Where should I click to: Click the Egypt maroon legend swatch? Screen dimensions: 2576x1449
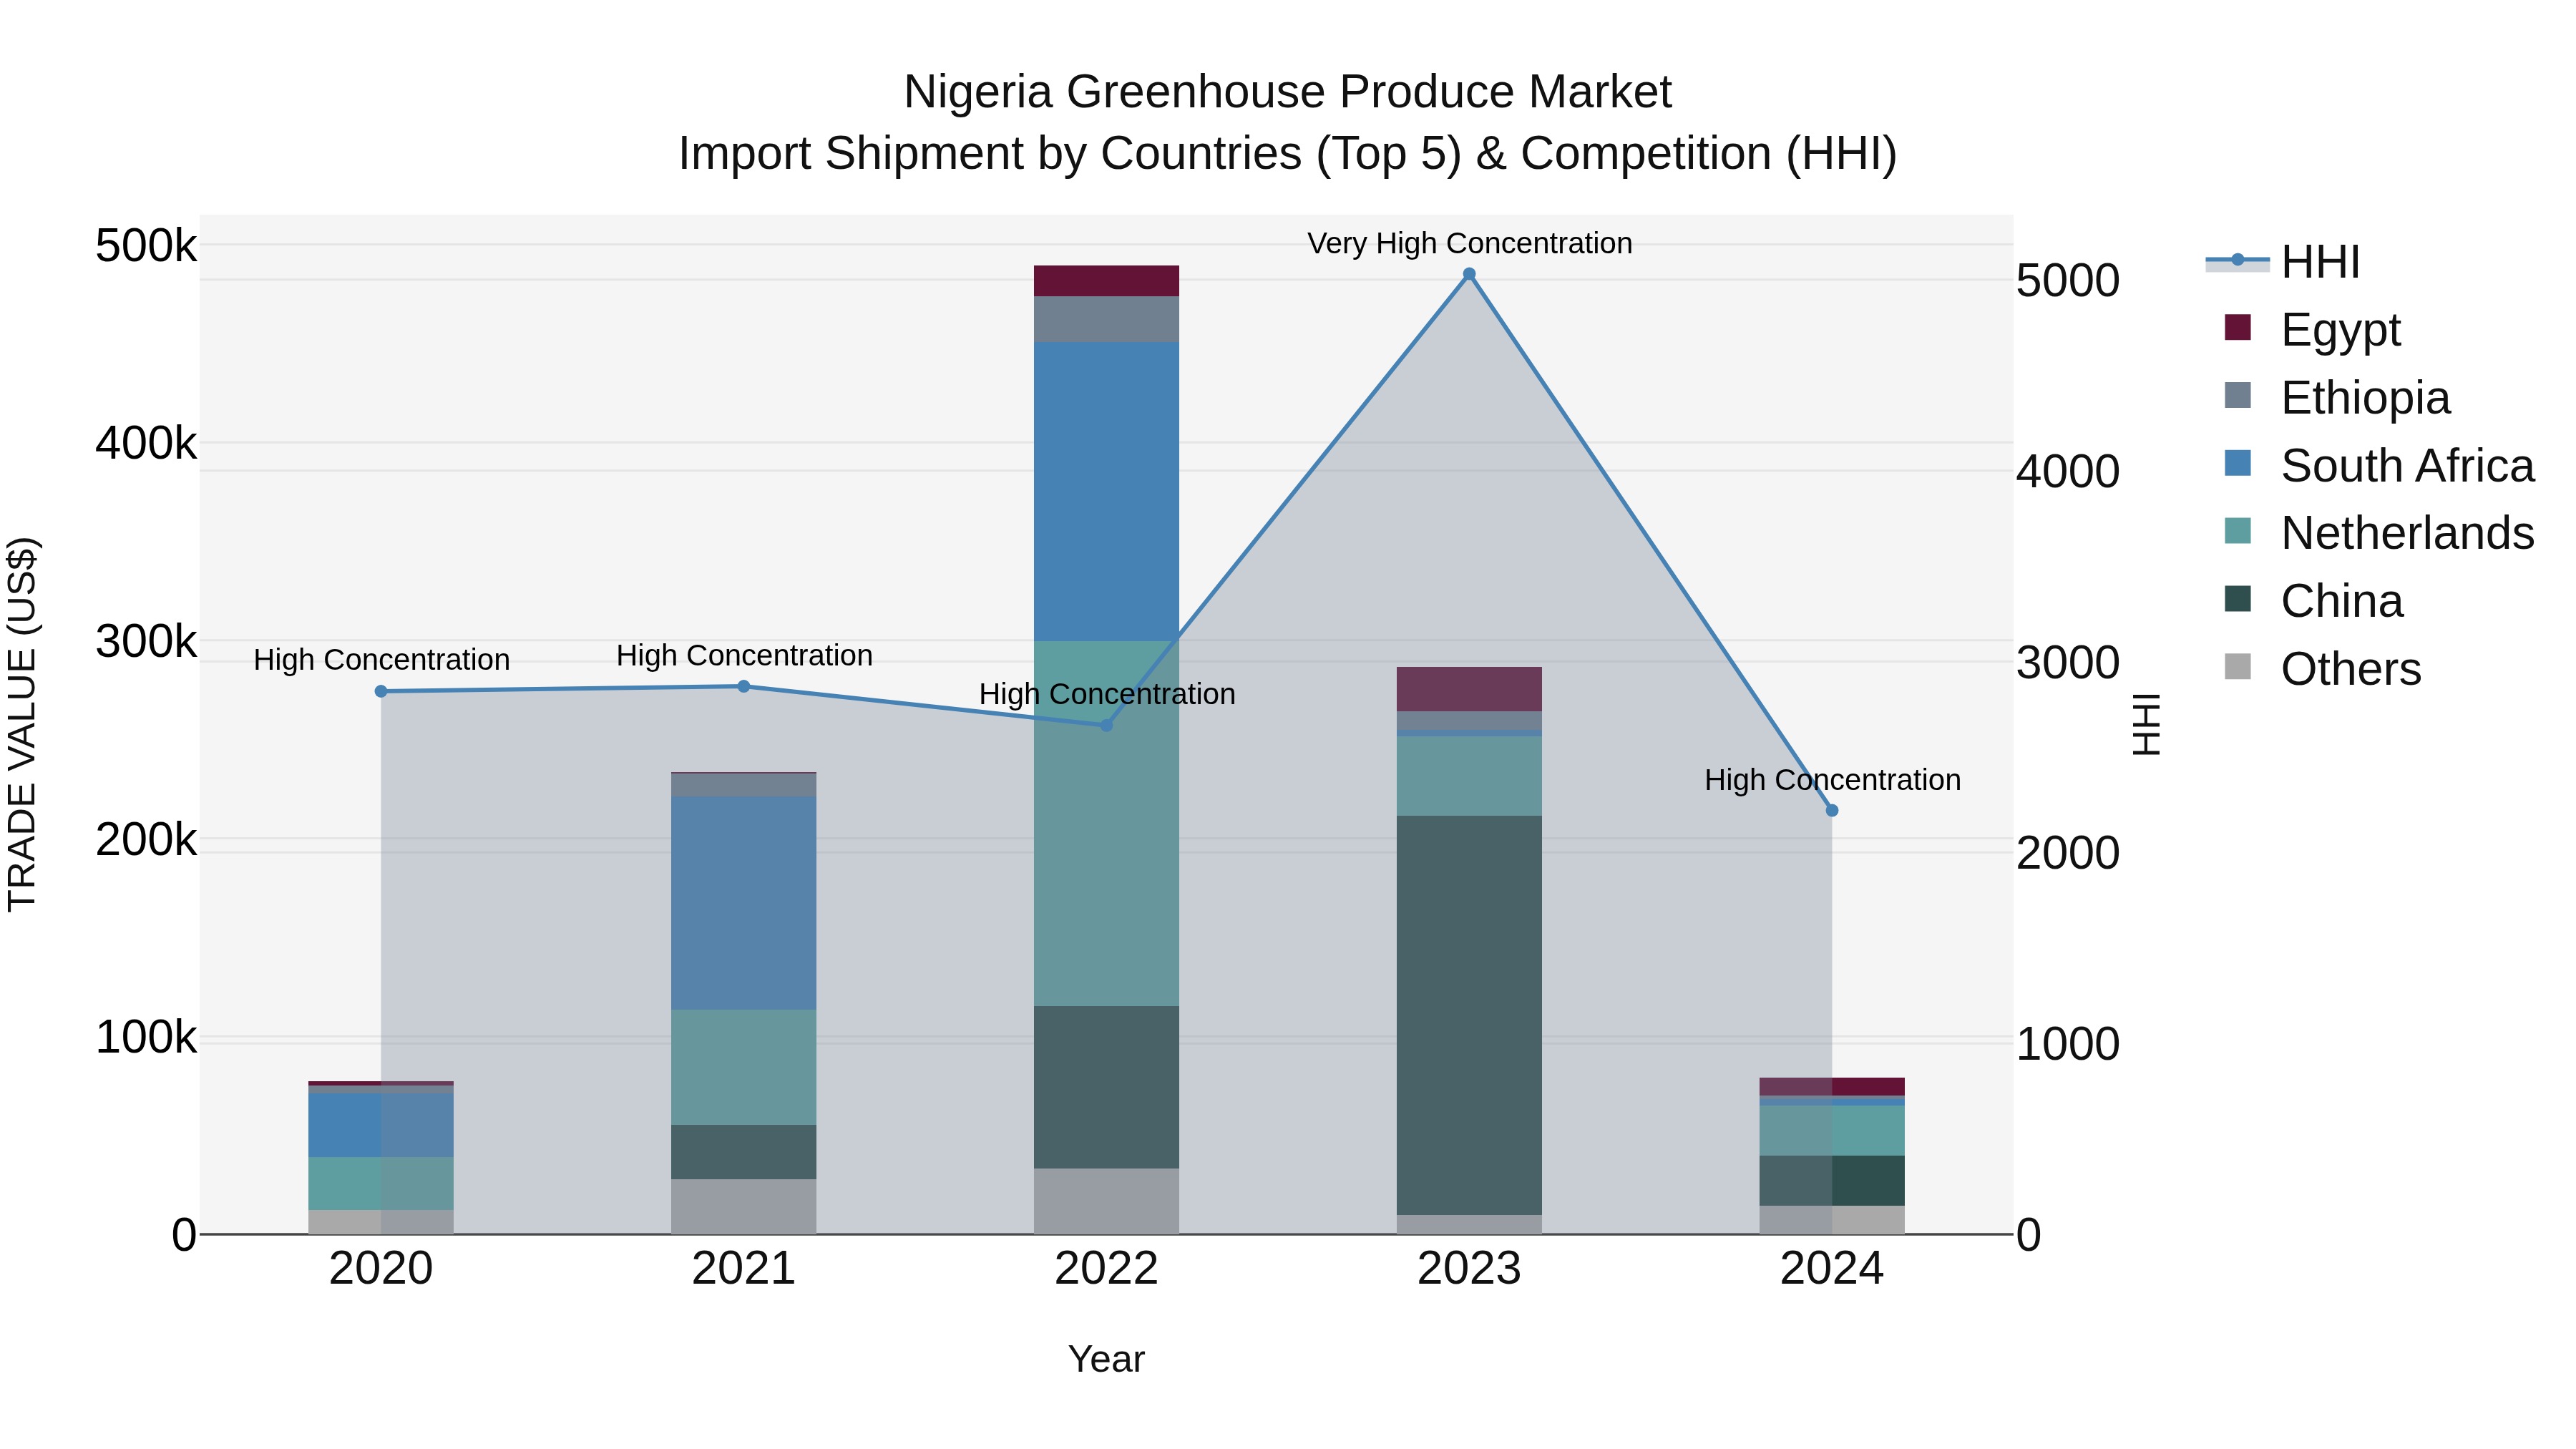[2238, 328]
